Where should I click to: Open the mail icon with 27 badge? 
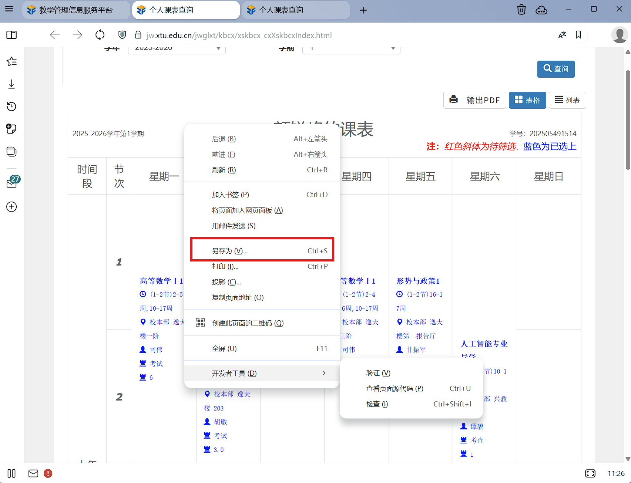tap(12, 183)
